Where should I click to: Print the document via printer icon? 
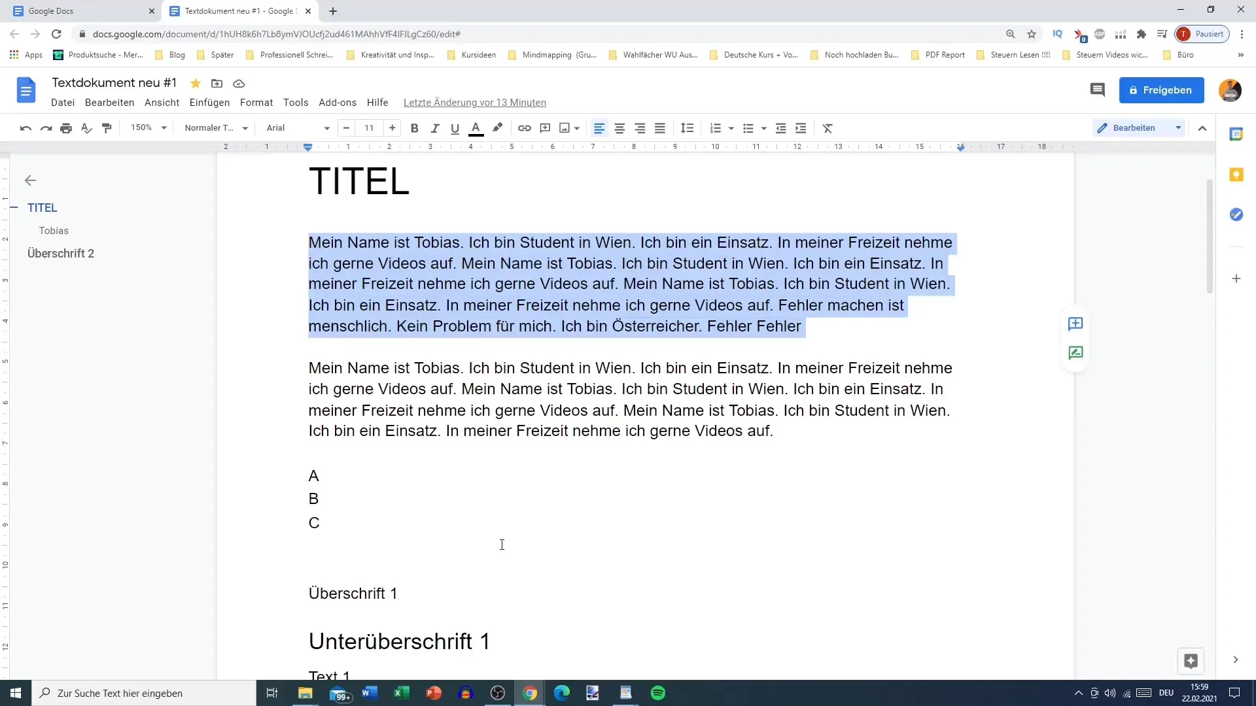pyautogui.click(x=66, y=128)
